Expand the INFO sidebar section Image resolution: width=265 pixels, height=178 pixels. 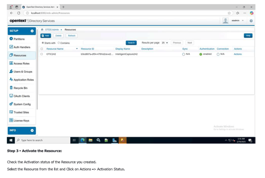pyautogui.click(x=32, y=130)
